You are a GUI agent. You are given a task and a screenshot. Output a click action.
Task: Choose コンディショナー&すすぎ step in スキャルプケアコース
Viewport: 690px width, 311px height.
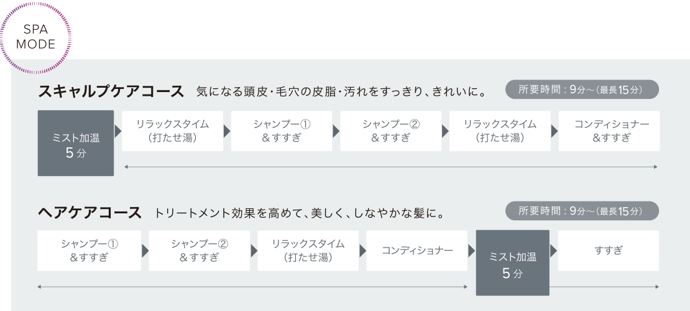click(609, 131)
